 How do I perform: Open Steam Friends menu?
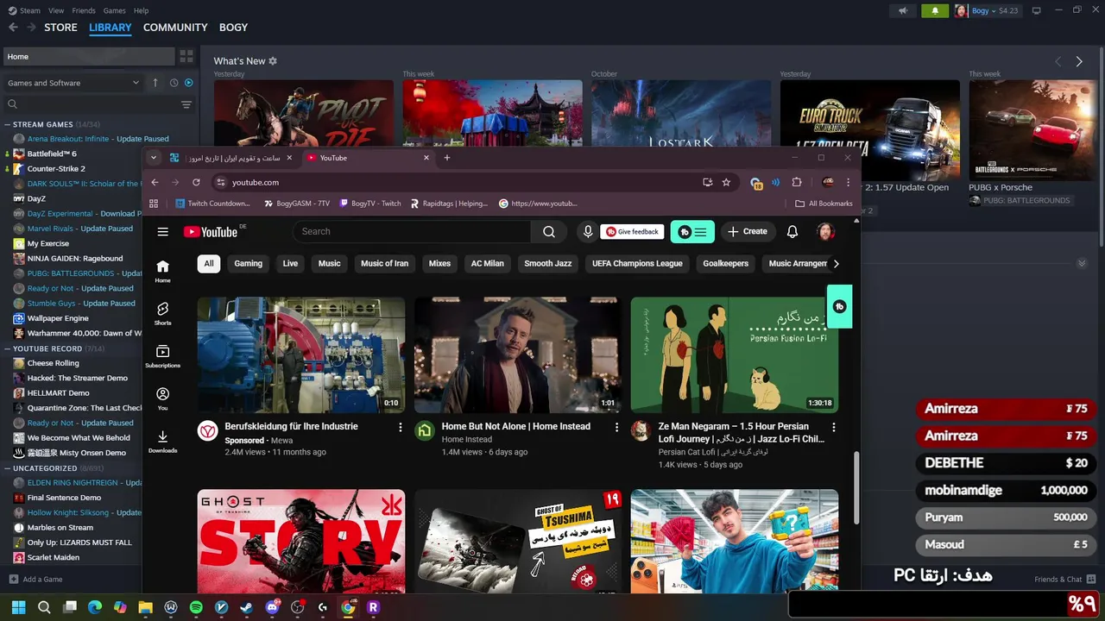84,10
